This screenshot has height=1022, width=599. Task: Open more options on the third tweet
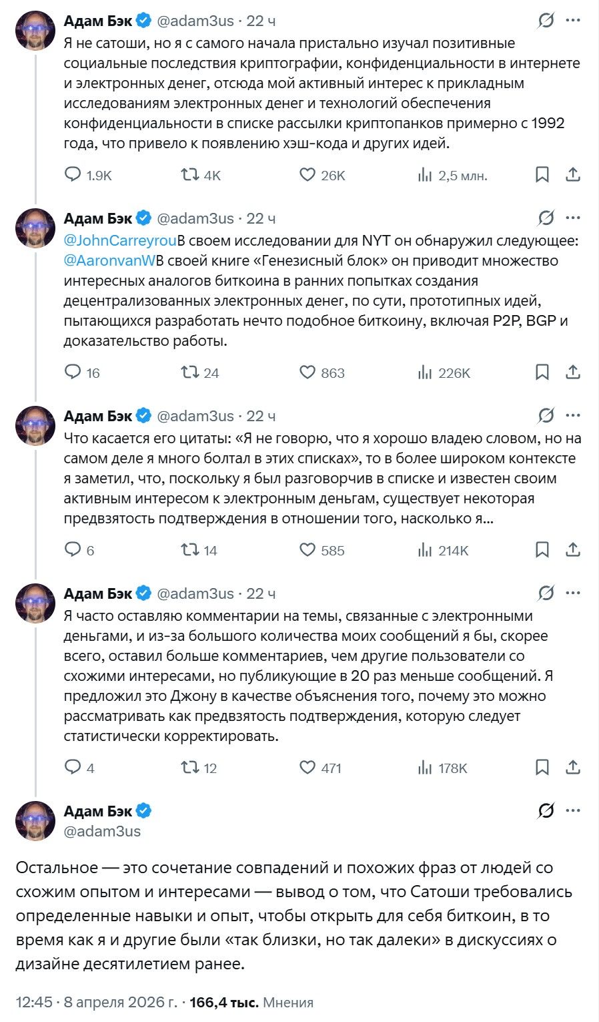pos(573,416)
